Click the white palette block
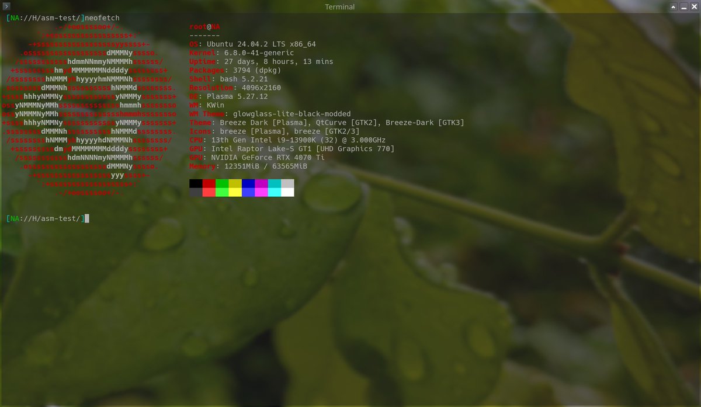The image size is (701, 407). click(287, 192)
